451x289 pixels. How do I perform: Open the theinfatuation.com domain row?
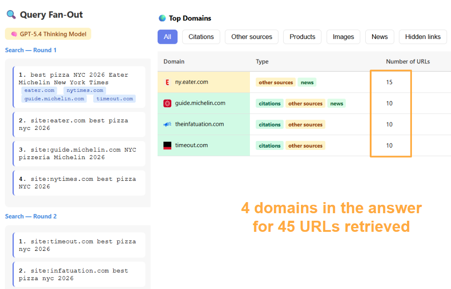(199, 125)
